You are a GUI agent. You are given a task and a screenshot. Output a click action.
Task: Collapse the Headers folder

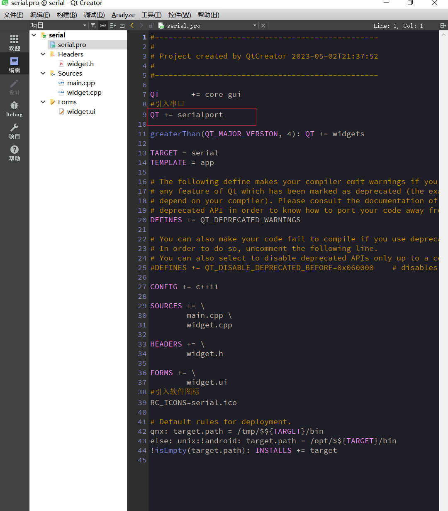pos(43,54)
